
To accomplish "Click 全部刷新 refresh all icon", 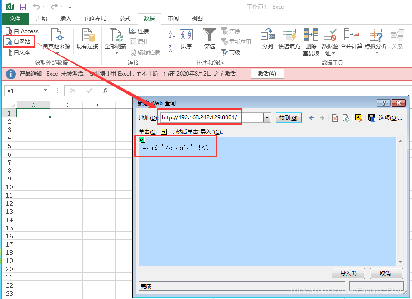I will 116,35.
